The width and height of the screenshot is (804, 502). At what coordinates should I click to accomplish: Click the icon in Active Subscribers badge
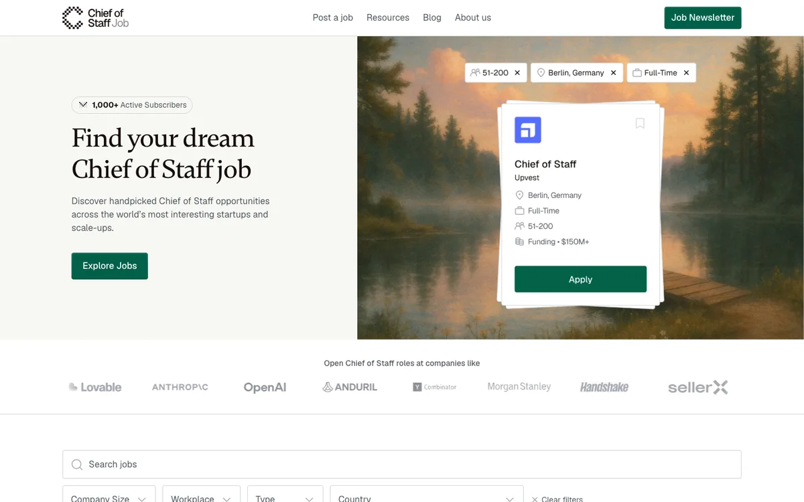click(x=83, y=105)
